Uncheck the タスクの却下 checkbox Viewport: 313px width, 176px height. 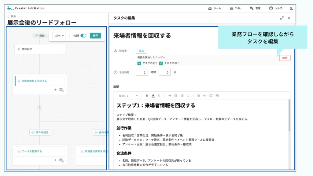pos(161,63)
